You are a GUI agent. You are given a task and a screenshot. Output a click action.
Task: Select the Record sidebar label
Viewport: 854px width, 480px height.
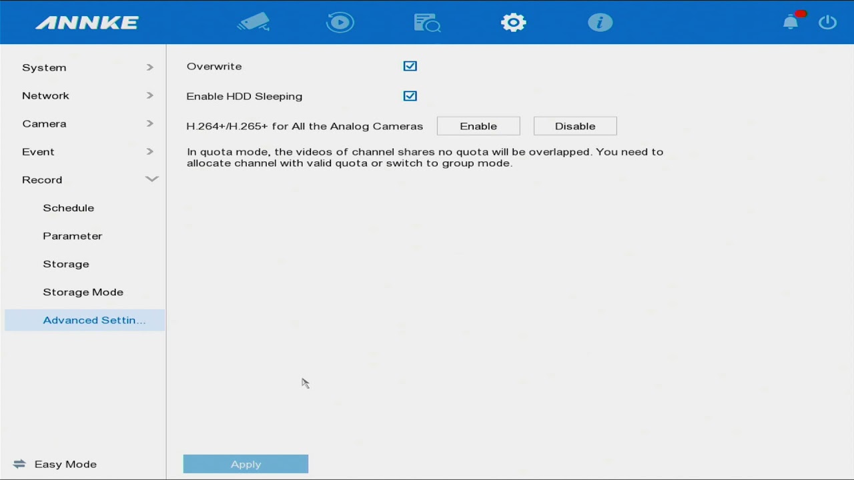42,179
